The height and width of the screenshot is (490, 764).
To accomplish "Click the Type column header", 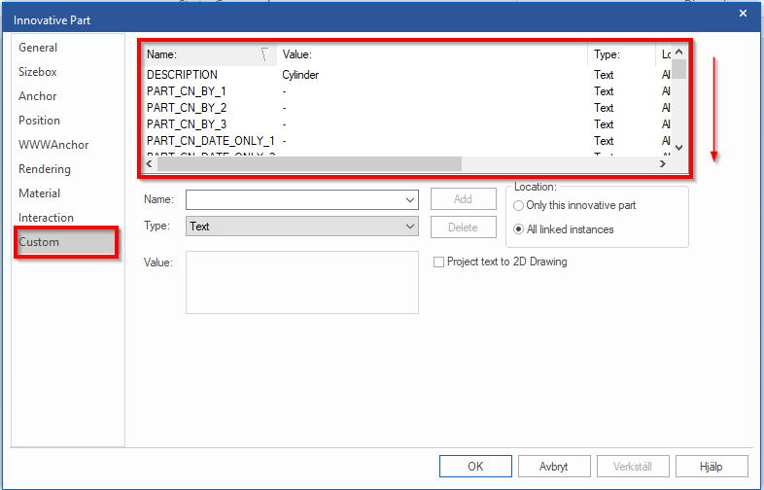I will click(622, 54).
